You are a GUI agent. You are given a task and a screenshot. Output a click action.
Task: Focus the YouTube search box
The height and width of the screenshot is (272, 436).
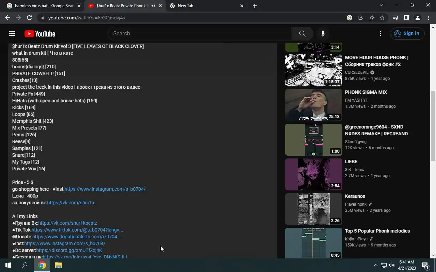coord(200,34)
